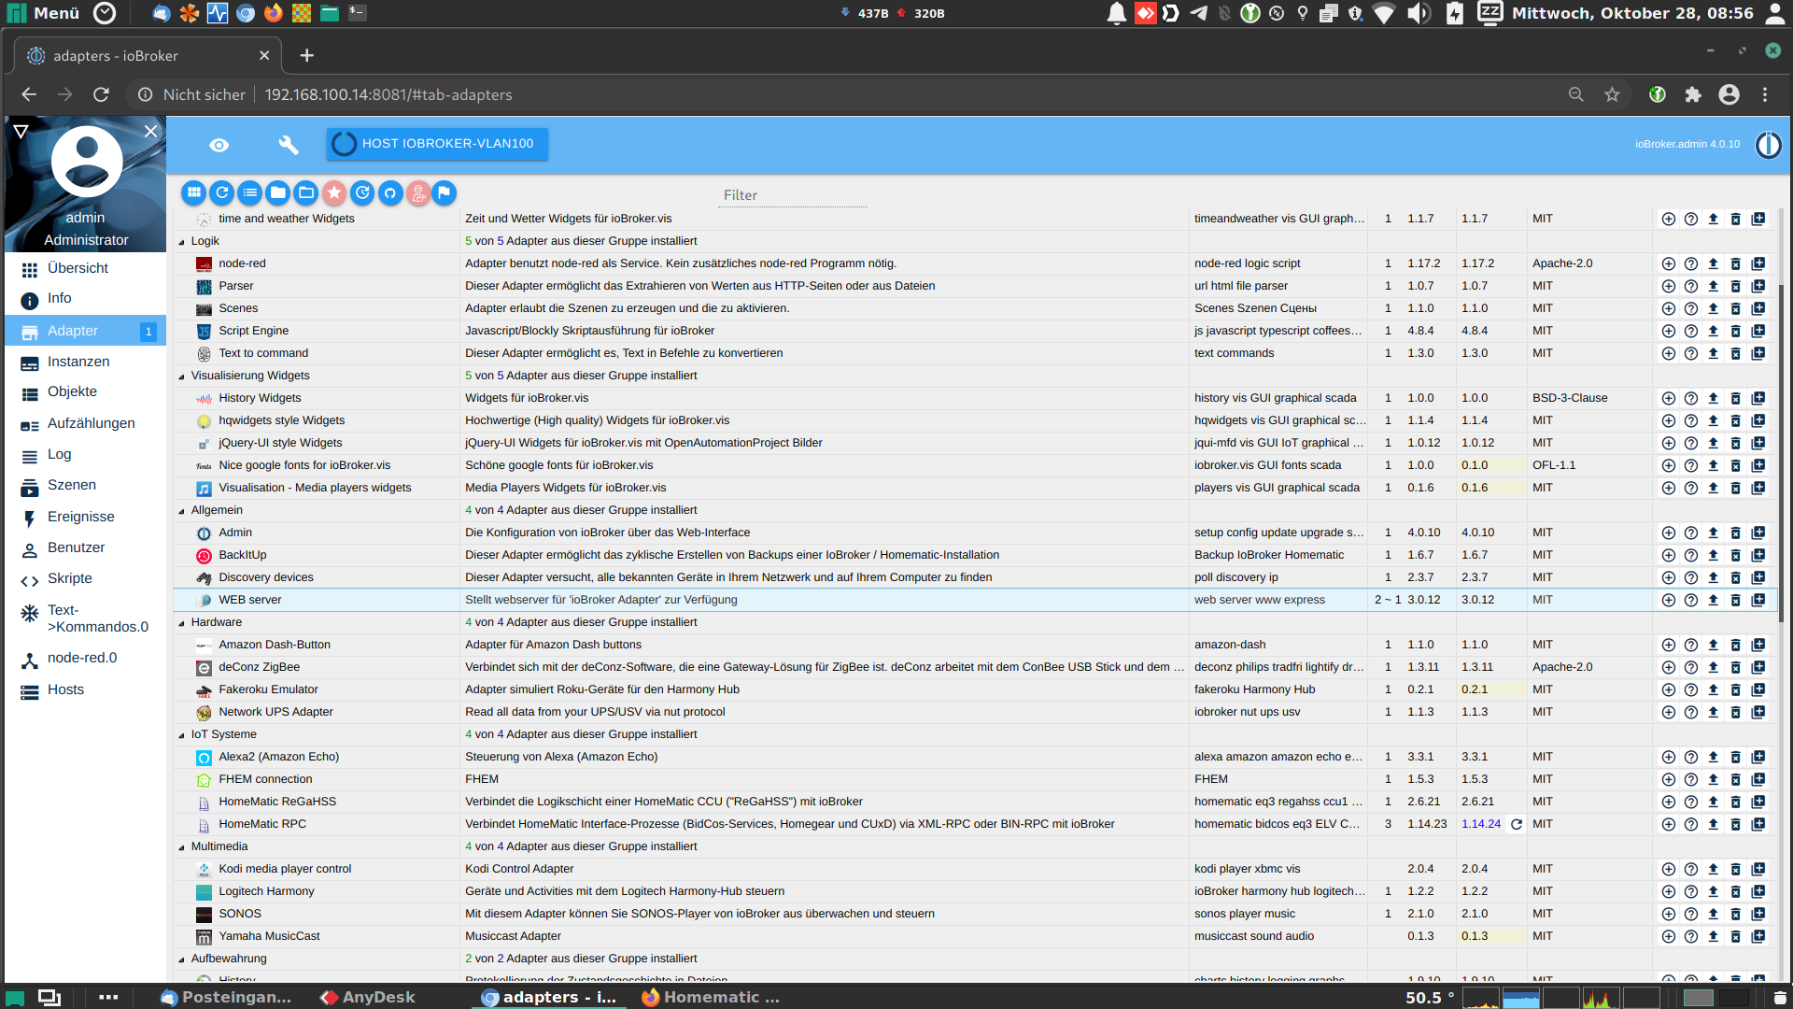Open Aufzählungen in sidebar

pyautogui.click(x=91, y=423)
